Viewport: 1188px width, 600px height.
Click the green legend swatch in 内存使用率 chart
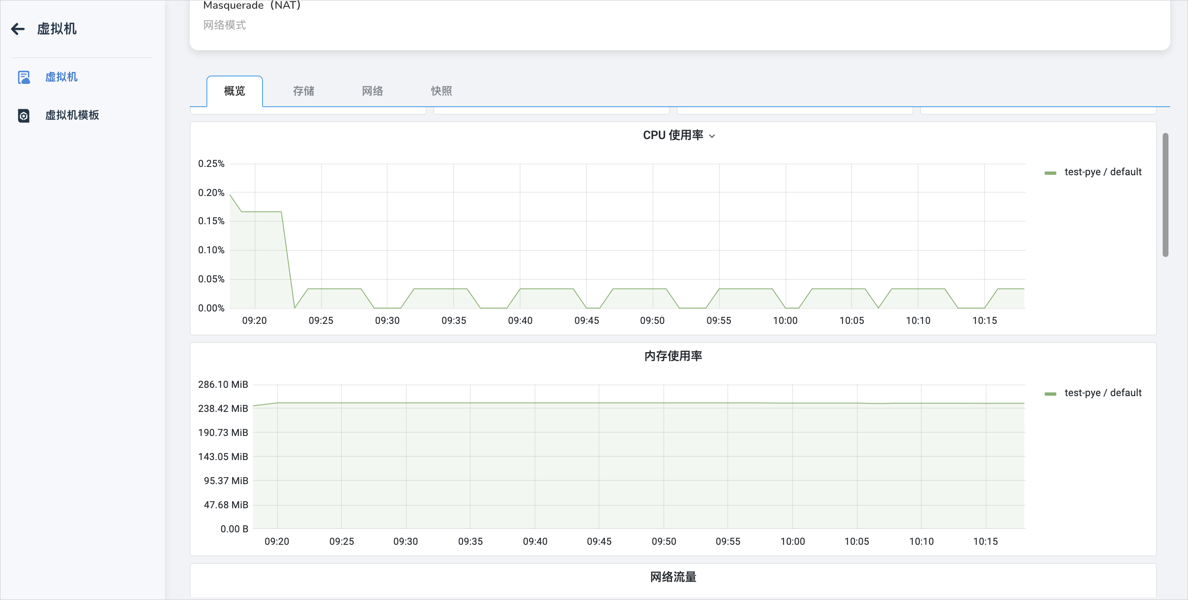pos(1050,394)
